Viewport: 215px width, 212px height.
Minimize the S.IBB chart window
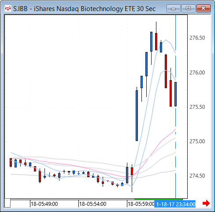pos(174,8)
